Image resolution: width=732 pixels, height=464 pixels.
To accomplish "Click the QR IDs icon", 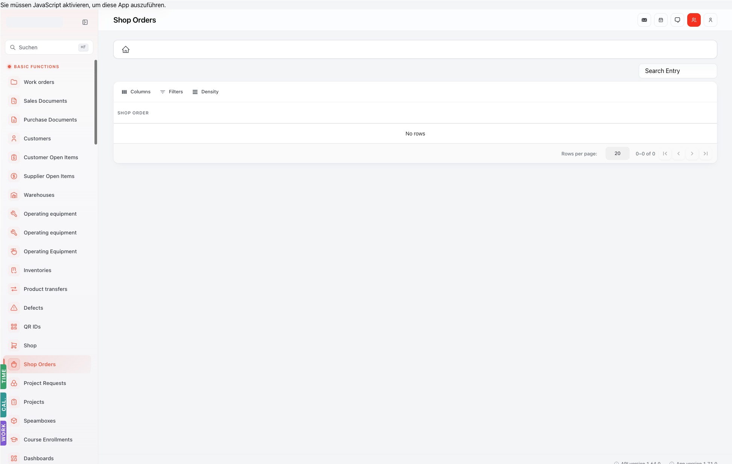I will 14,327.
